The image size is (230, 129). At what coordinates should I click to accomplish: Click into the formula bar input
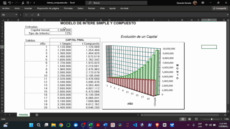click(134, 15)
